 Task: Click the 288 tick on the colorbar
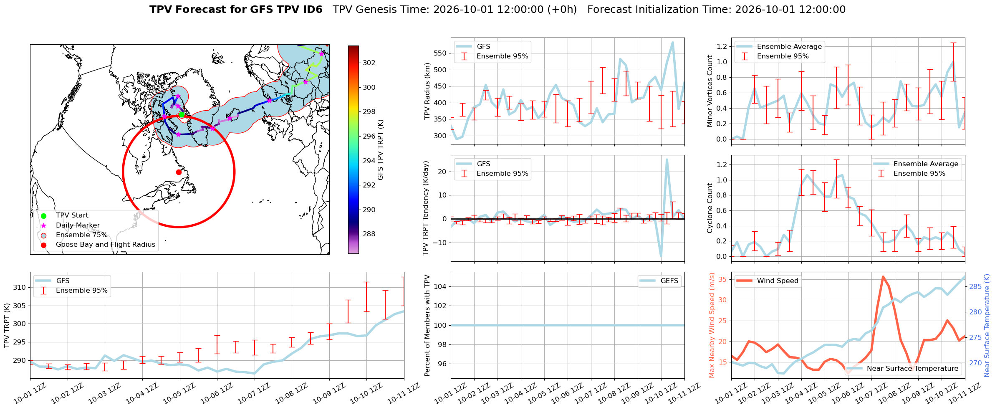(369, 234)
